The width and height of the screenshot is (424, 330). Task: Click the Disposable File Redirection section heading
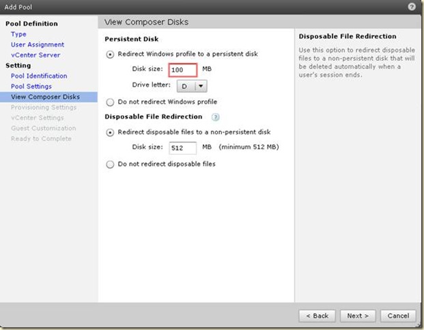[154, 117]
